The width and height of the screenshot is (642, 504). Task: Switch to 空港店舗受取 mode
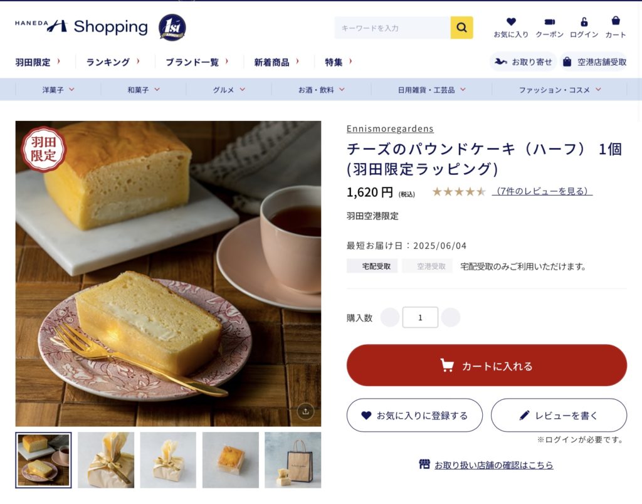pyautogui.click(x=594, y=62)
